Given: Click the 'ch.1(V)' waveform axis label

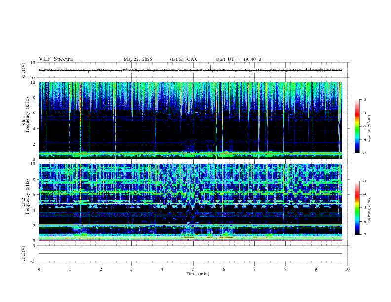Looking at the screenshot, I should coord(24,70).
